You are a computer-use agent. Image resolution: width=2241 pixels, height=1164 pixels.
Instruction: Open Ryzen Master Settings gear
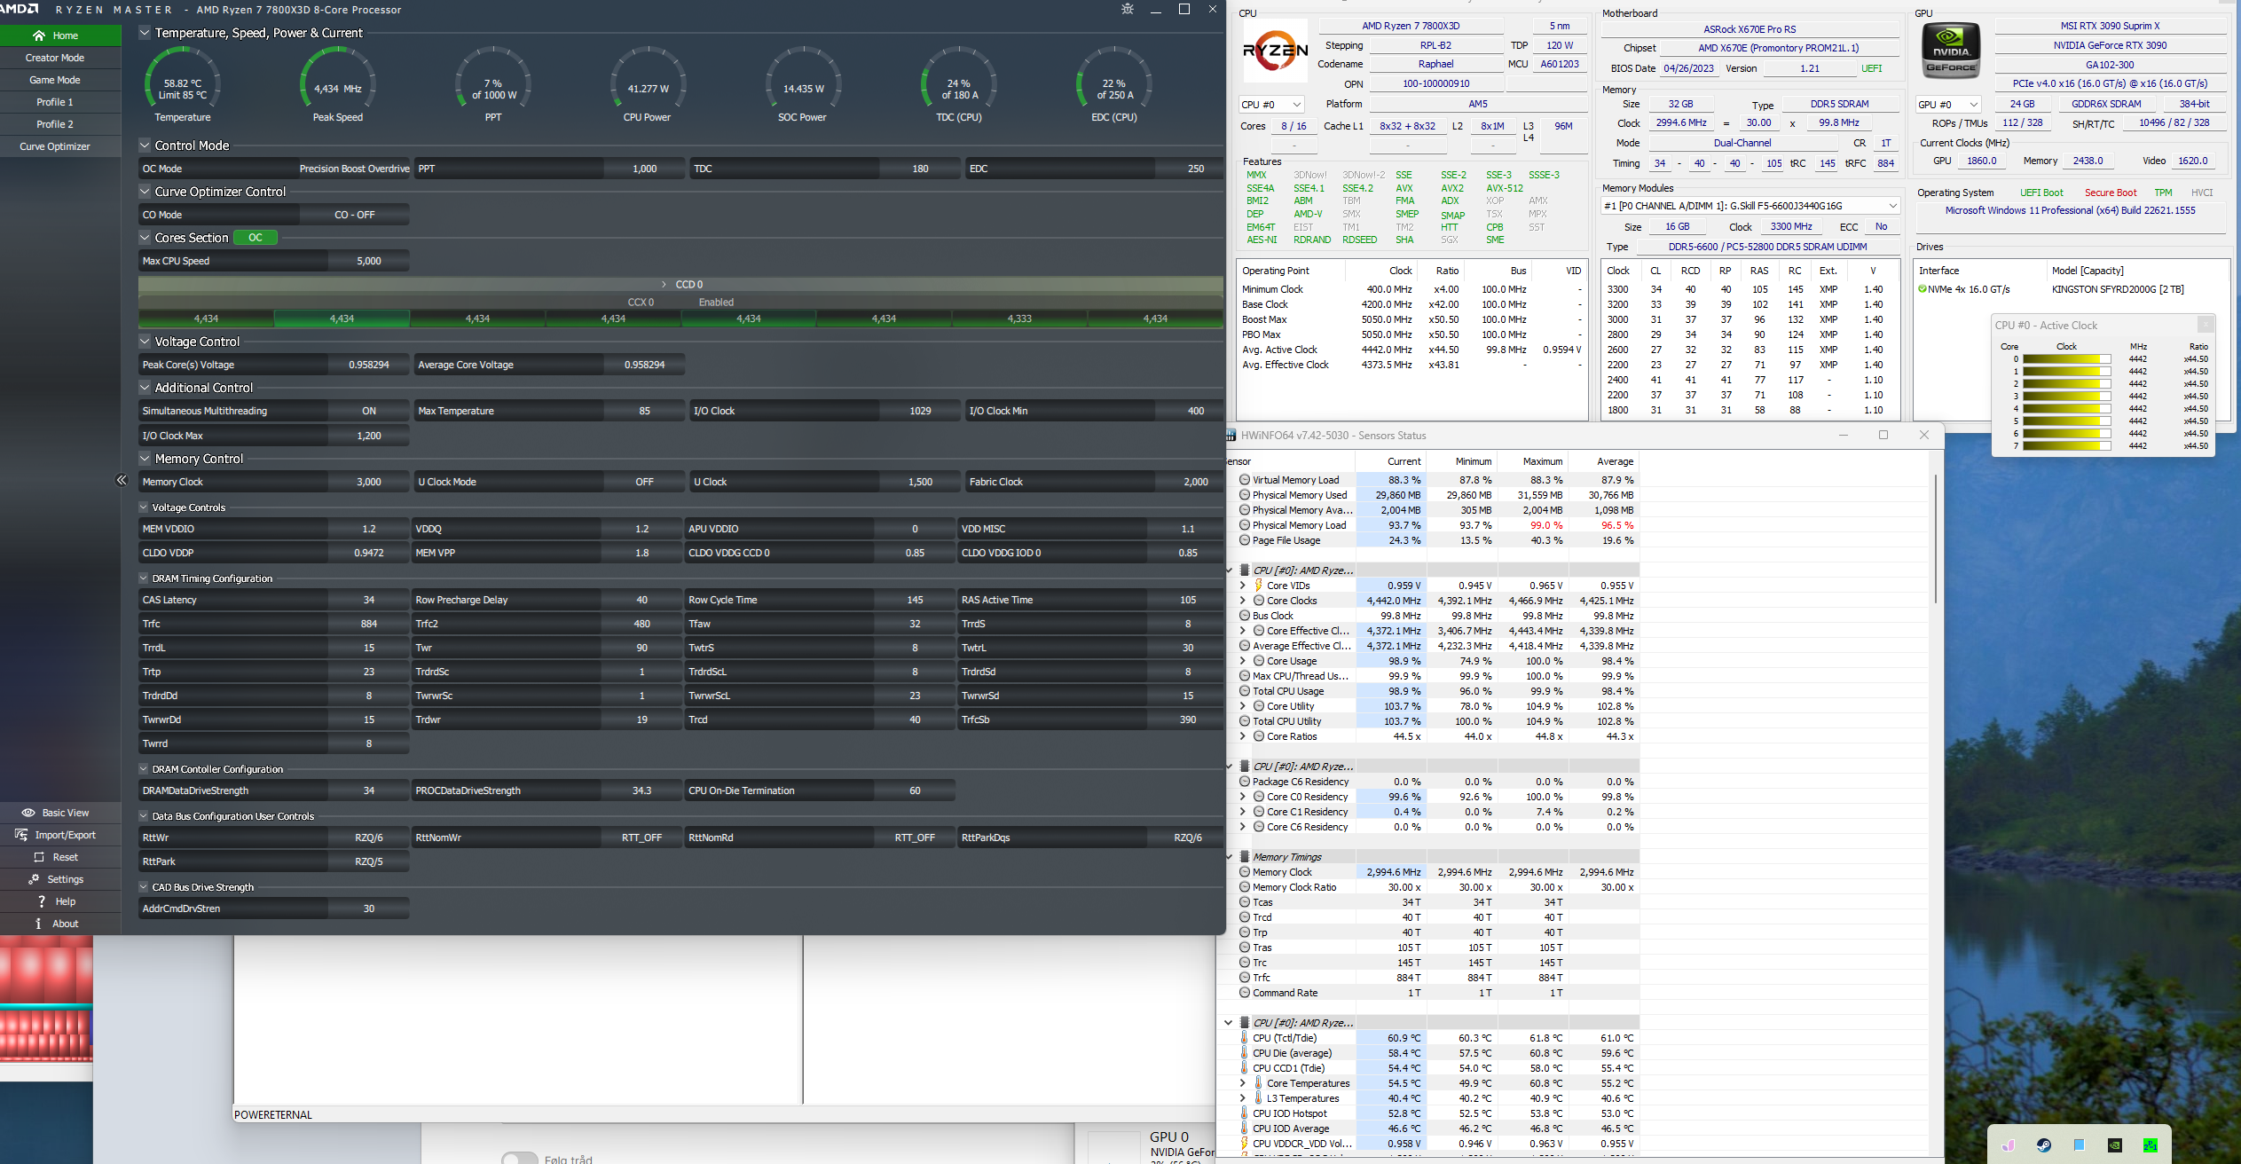click(x=34, y=879)
